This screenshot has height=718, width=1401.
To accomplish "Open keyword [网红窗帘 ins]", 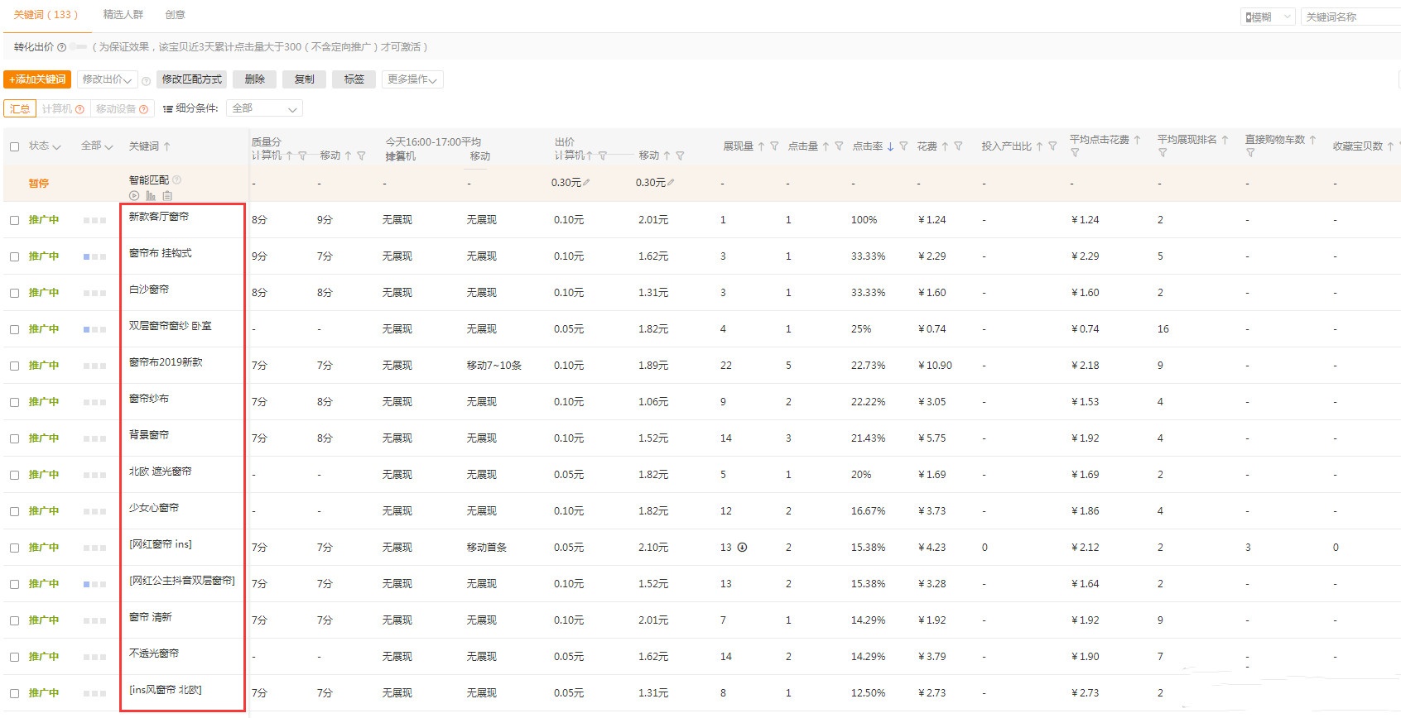I will (161, 544).
